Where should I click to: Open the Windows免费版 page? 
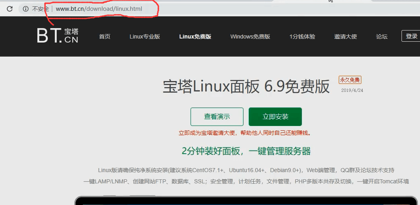click(x=250, y=37)
